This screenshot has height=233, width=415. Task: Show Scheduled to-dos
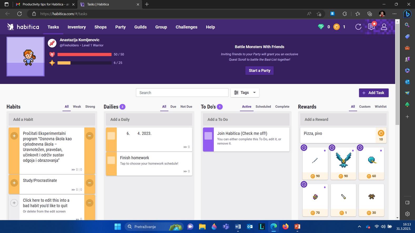coord(263,107)
